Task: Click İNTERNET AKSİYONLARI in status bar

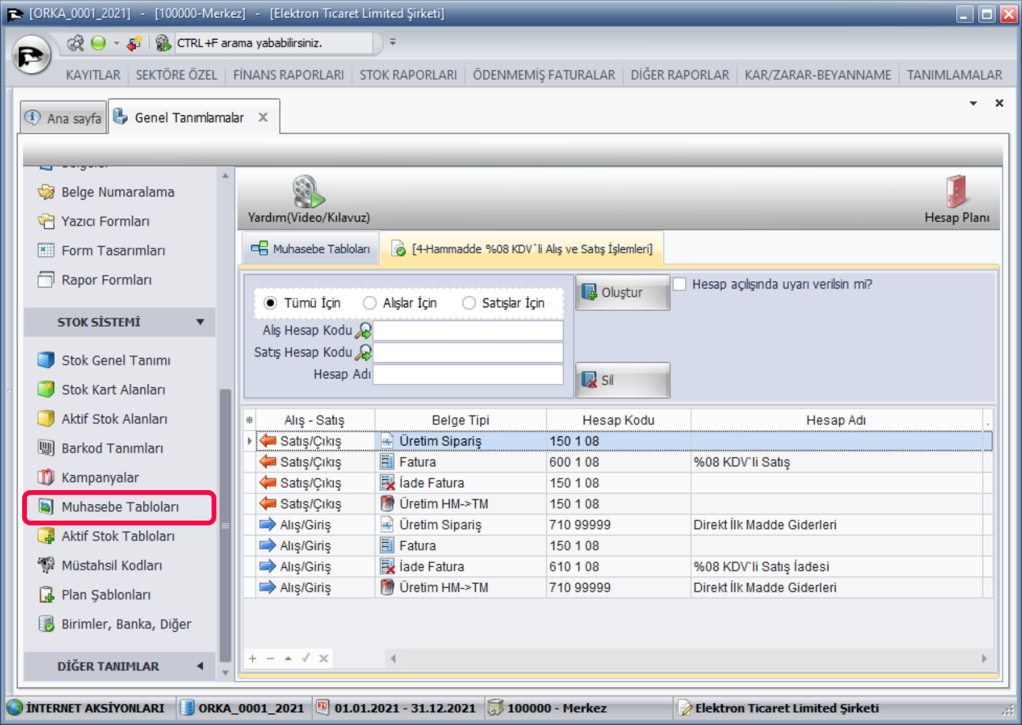Action: 87,708
